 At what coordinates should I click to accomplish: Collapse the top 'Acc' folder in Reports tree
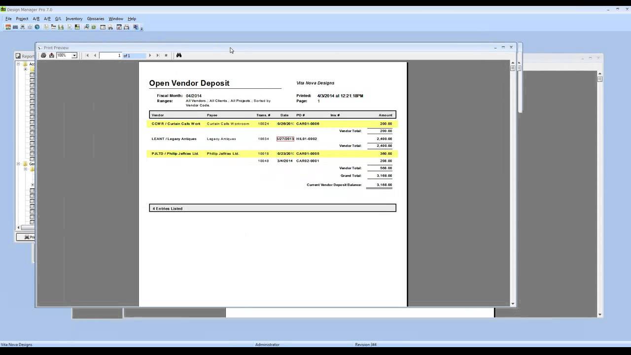click(18, 64)
